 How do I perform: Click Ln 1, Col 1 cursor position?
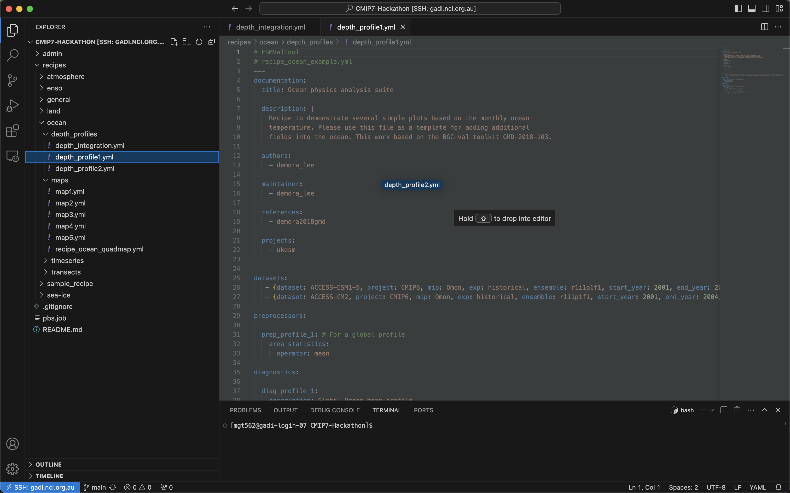point(644,488)
